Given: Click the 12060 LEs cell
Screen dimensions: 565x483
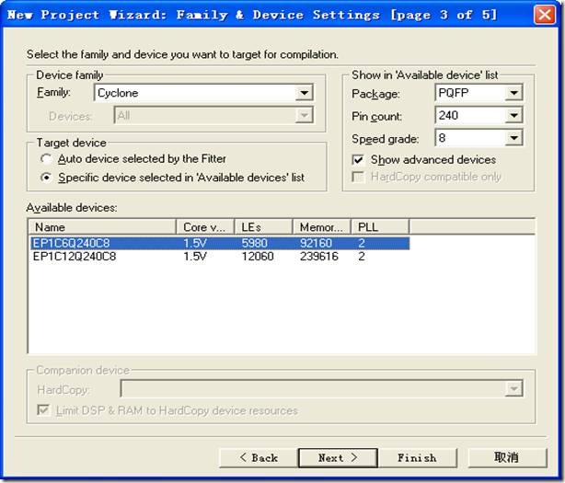Looking at the screenshot, I should pyautogui.click(x=256, y=257).
